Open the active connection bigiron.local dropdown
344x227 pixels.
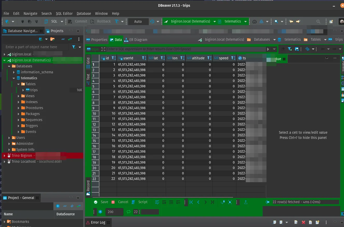(214, 22)
